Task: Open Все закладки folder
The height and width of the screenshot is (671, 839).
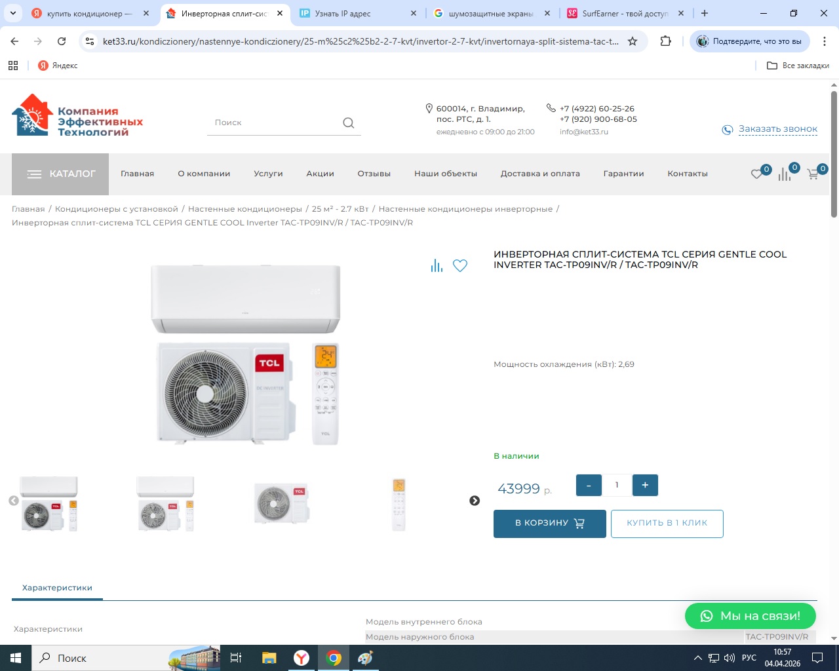Action: pyautogui.click(x=798, y=66)
